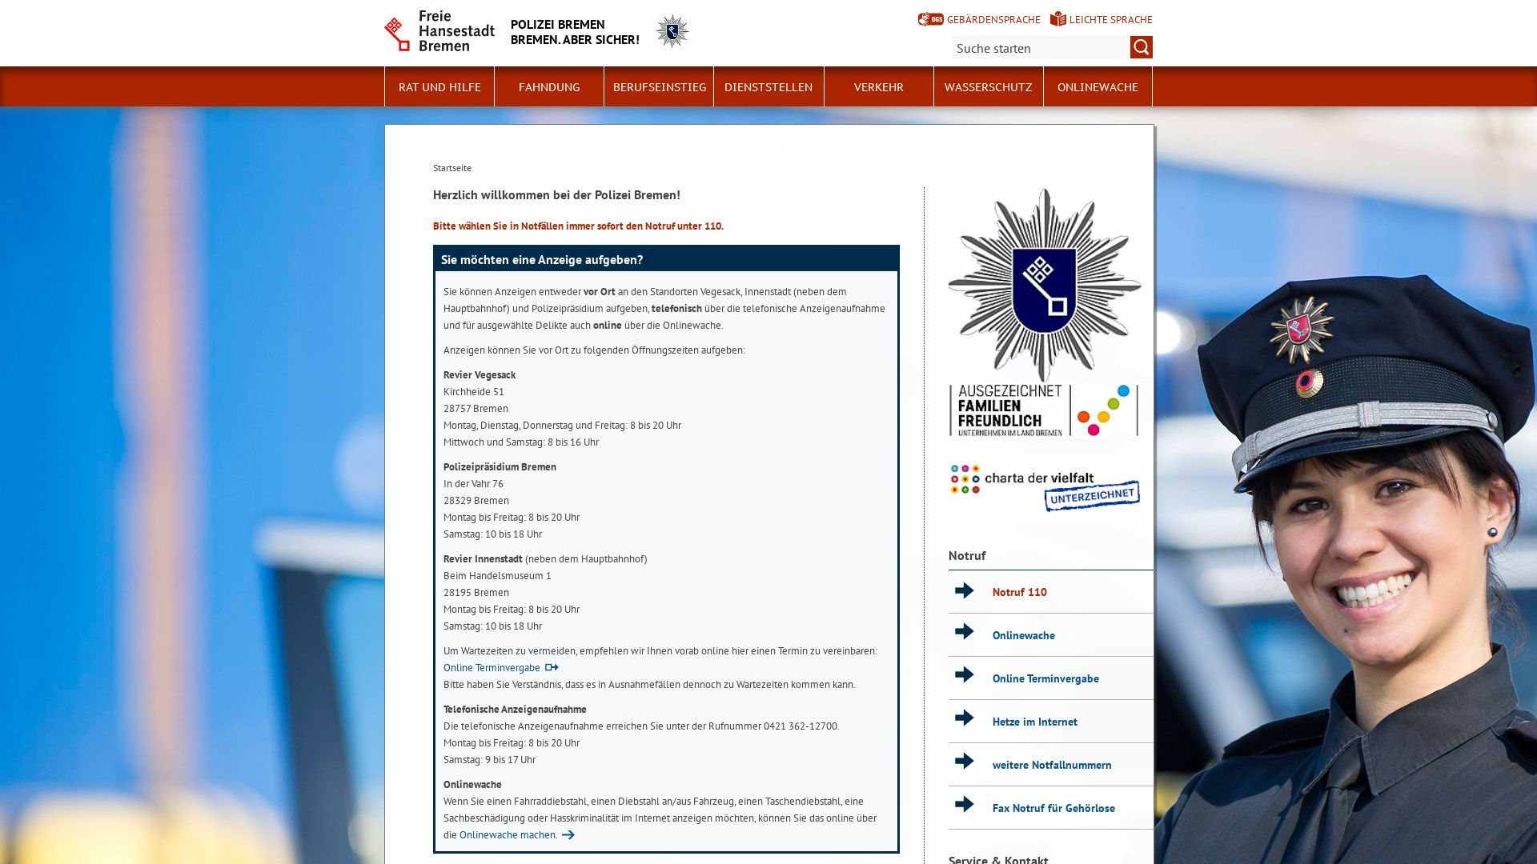Focus the Suche starten search field
The image size is (1537, 864).
tap(1041, 48)
